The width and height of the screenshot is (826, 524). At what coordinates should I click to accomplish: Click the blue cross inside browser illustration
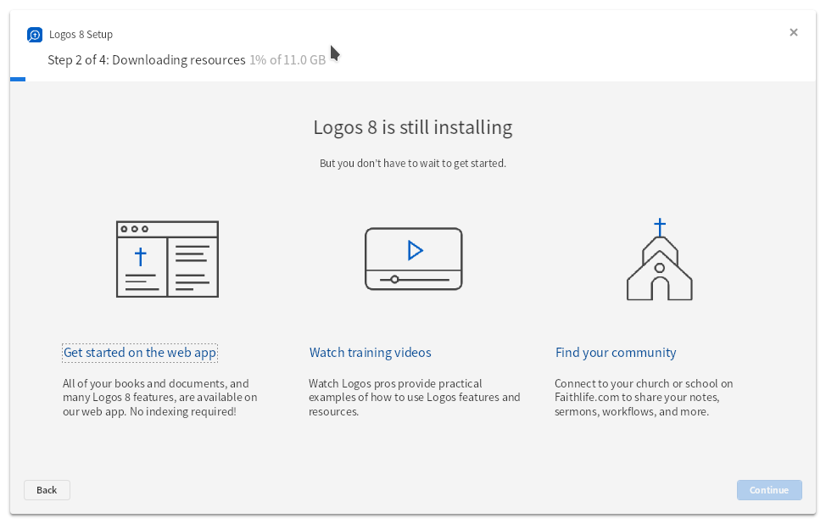pos(141,257)
